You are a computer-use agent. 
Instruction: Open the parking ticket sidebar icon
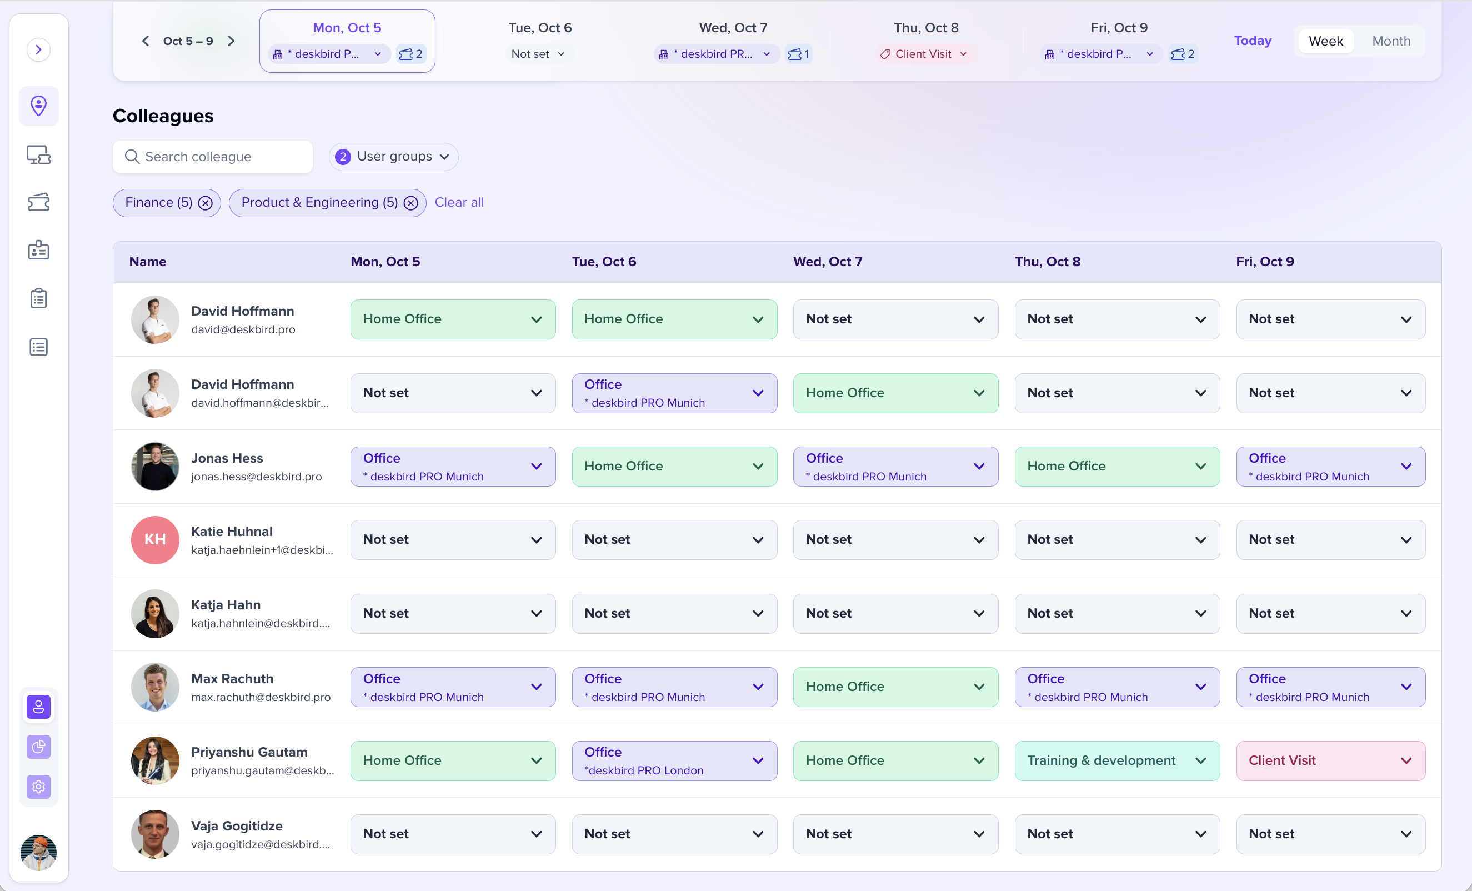coord(38,202)
